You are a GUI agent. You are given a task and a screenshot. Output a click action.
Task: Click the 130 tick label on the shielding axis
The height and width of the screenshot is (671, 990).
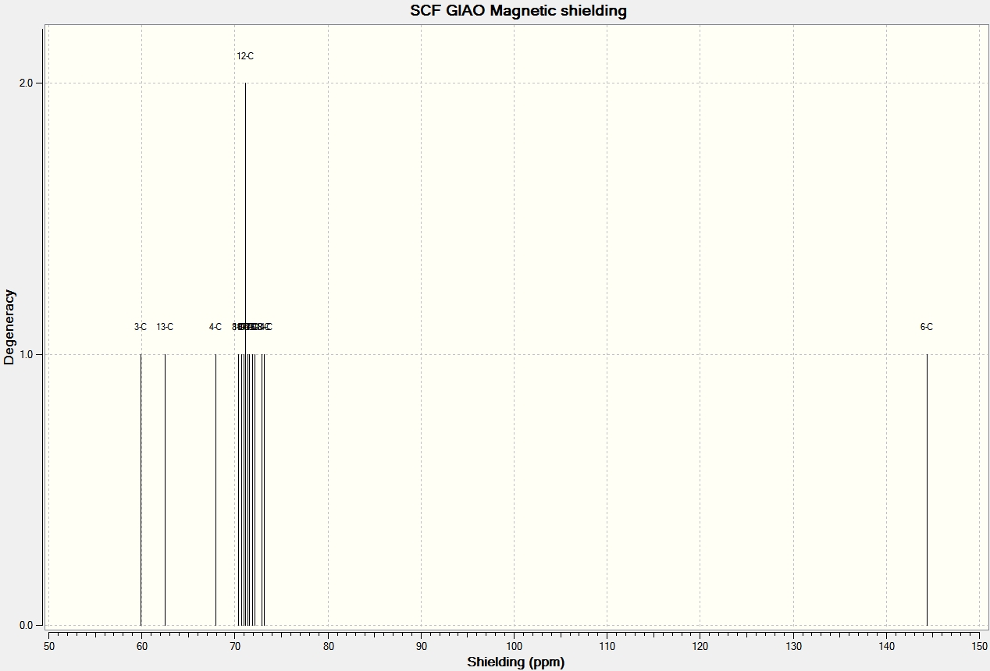tap(793, 648)
